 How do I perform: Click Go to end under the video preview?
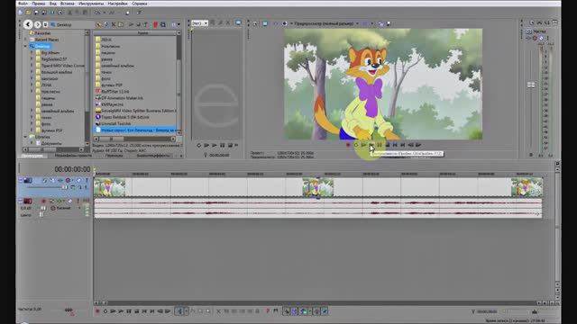point(403,145)
